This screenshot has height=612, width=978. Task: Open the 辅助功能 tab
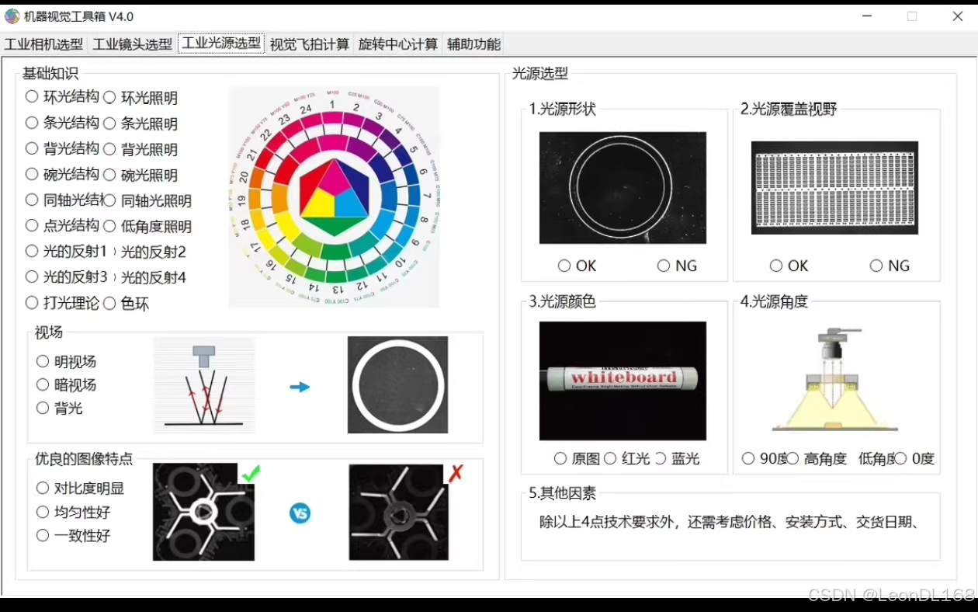pos(473,44)
